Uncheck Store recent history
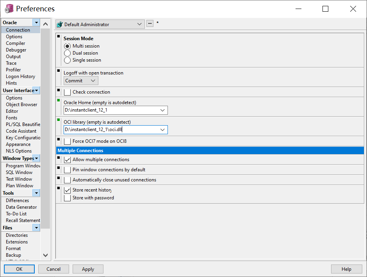This screenshot has width=367, height=277. (x=67, y=190)
